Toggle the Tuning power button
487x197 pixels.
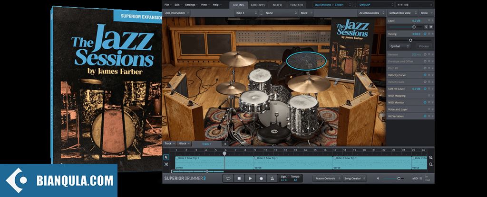click(425, 34)
